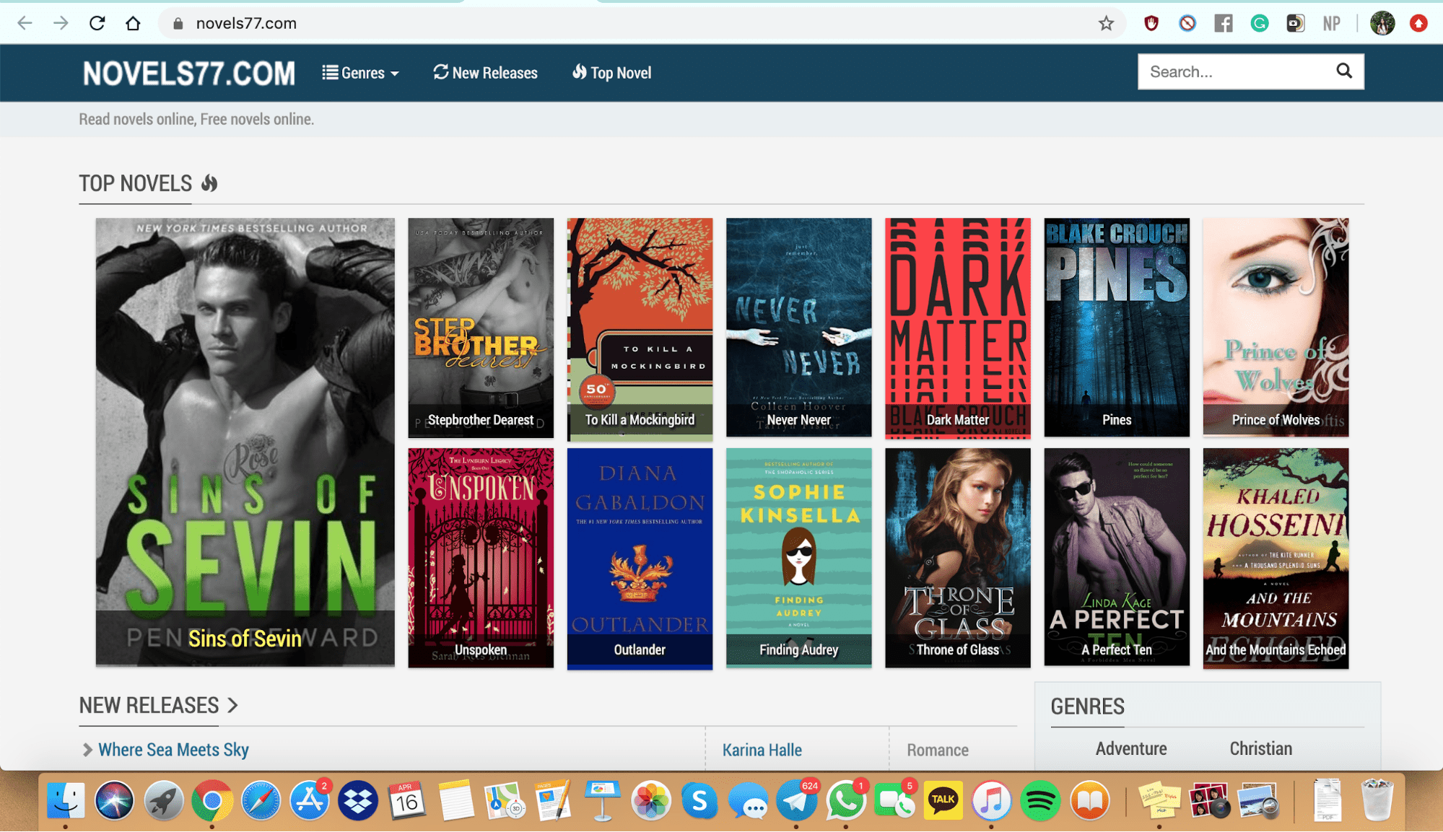The width and height of the screenshot is (1443, 832).
Task: Reload the page with refresh icon
Action: click(x=97, y=24)
